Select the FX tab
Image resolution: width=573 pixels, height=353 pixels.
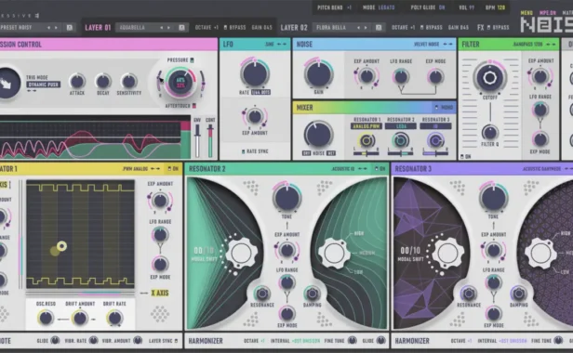coord(480,27)
